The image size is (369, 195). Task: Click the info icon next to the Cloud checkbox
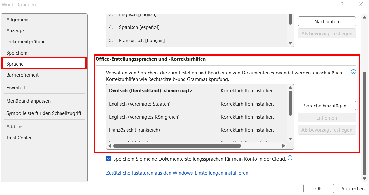pos(290,158)
